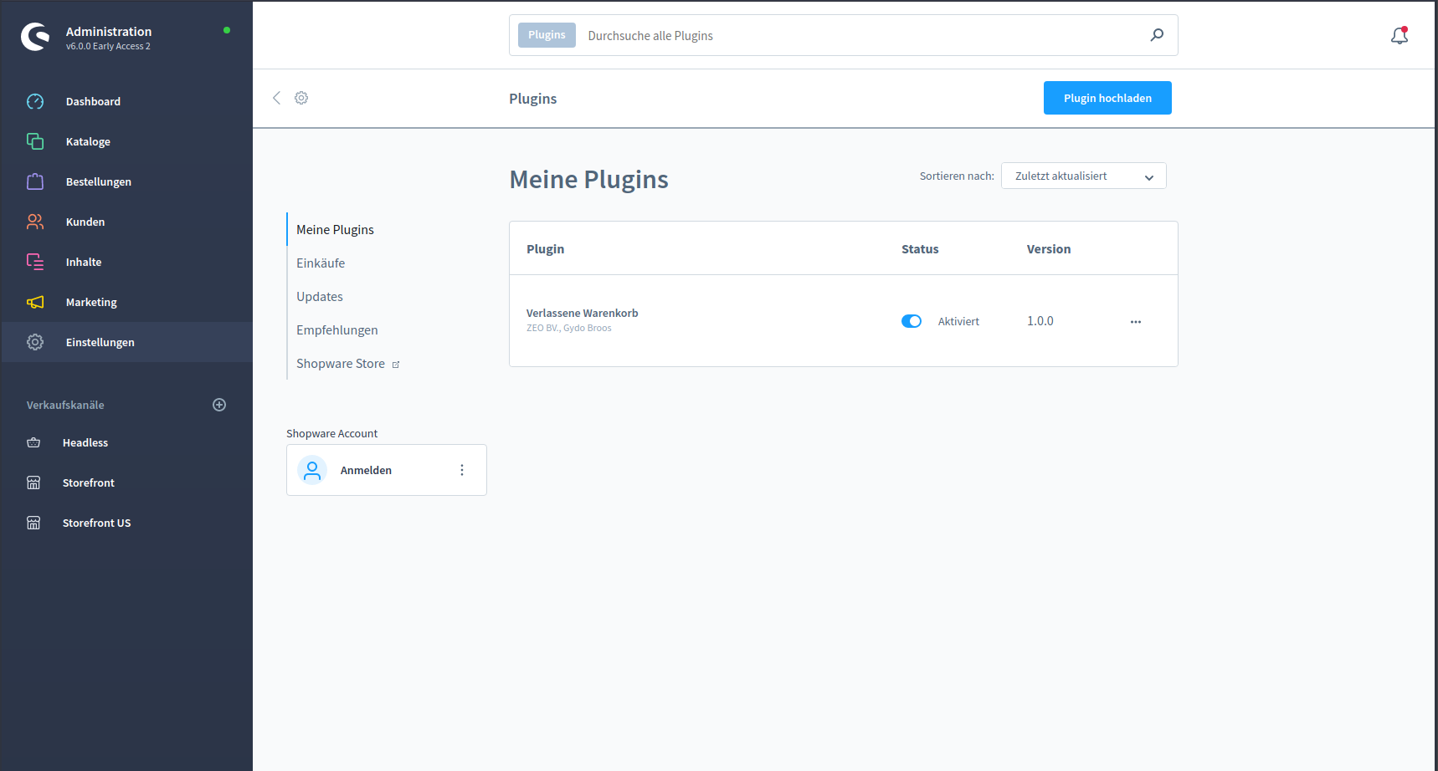Image resolution: width=1438 pixels, height=771 pixels.
Task: Click the Bestellungen bag icon
Action: [35, 181]
